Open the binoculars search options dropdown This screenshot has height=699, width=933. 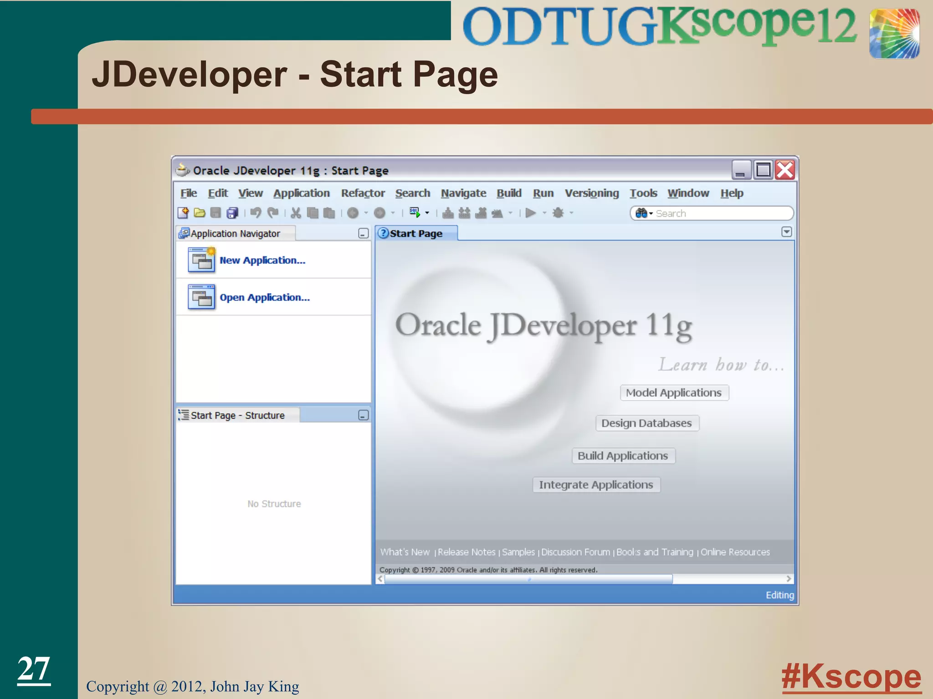pyautogui.click(x=651, y=213)
